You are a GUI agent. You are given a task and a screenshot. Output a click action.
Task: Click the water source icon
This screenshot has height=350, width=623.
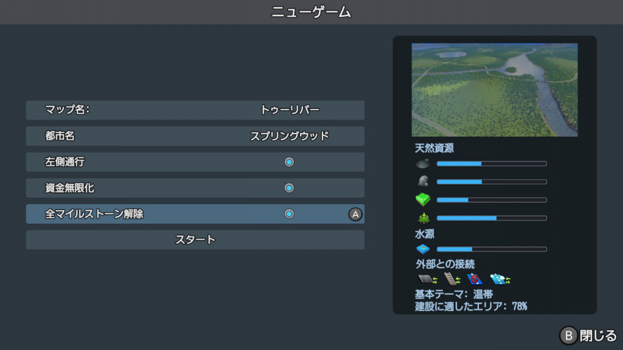click(422, 249)
